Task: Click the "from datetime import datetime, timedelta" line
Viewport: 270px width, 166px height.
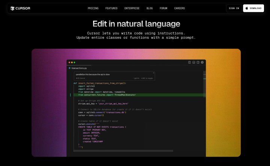Action: 102,92
